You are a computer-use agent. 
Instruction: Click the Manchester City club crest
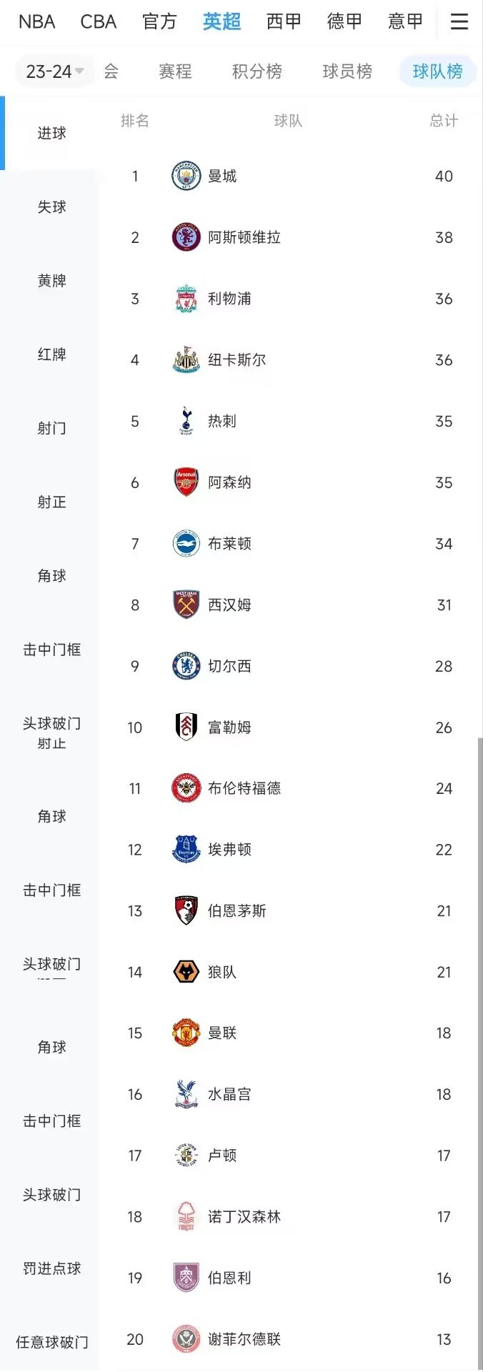[x=186, y=177]
